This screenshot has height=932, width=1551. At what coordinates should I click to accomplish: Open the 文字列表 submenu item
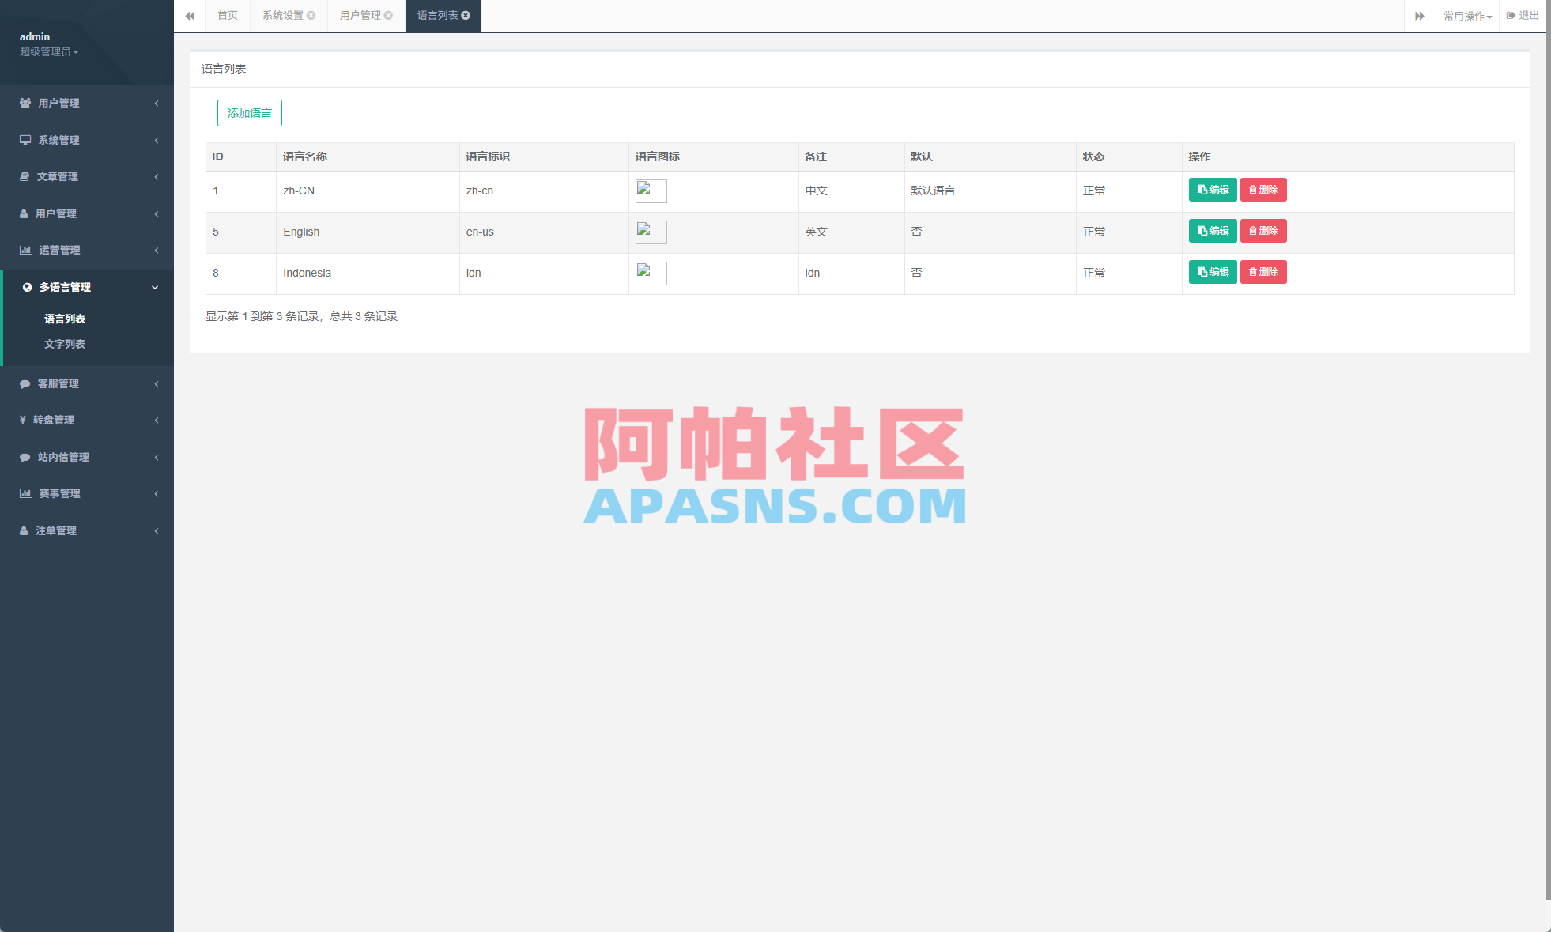coord(65,344)
